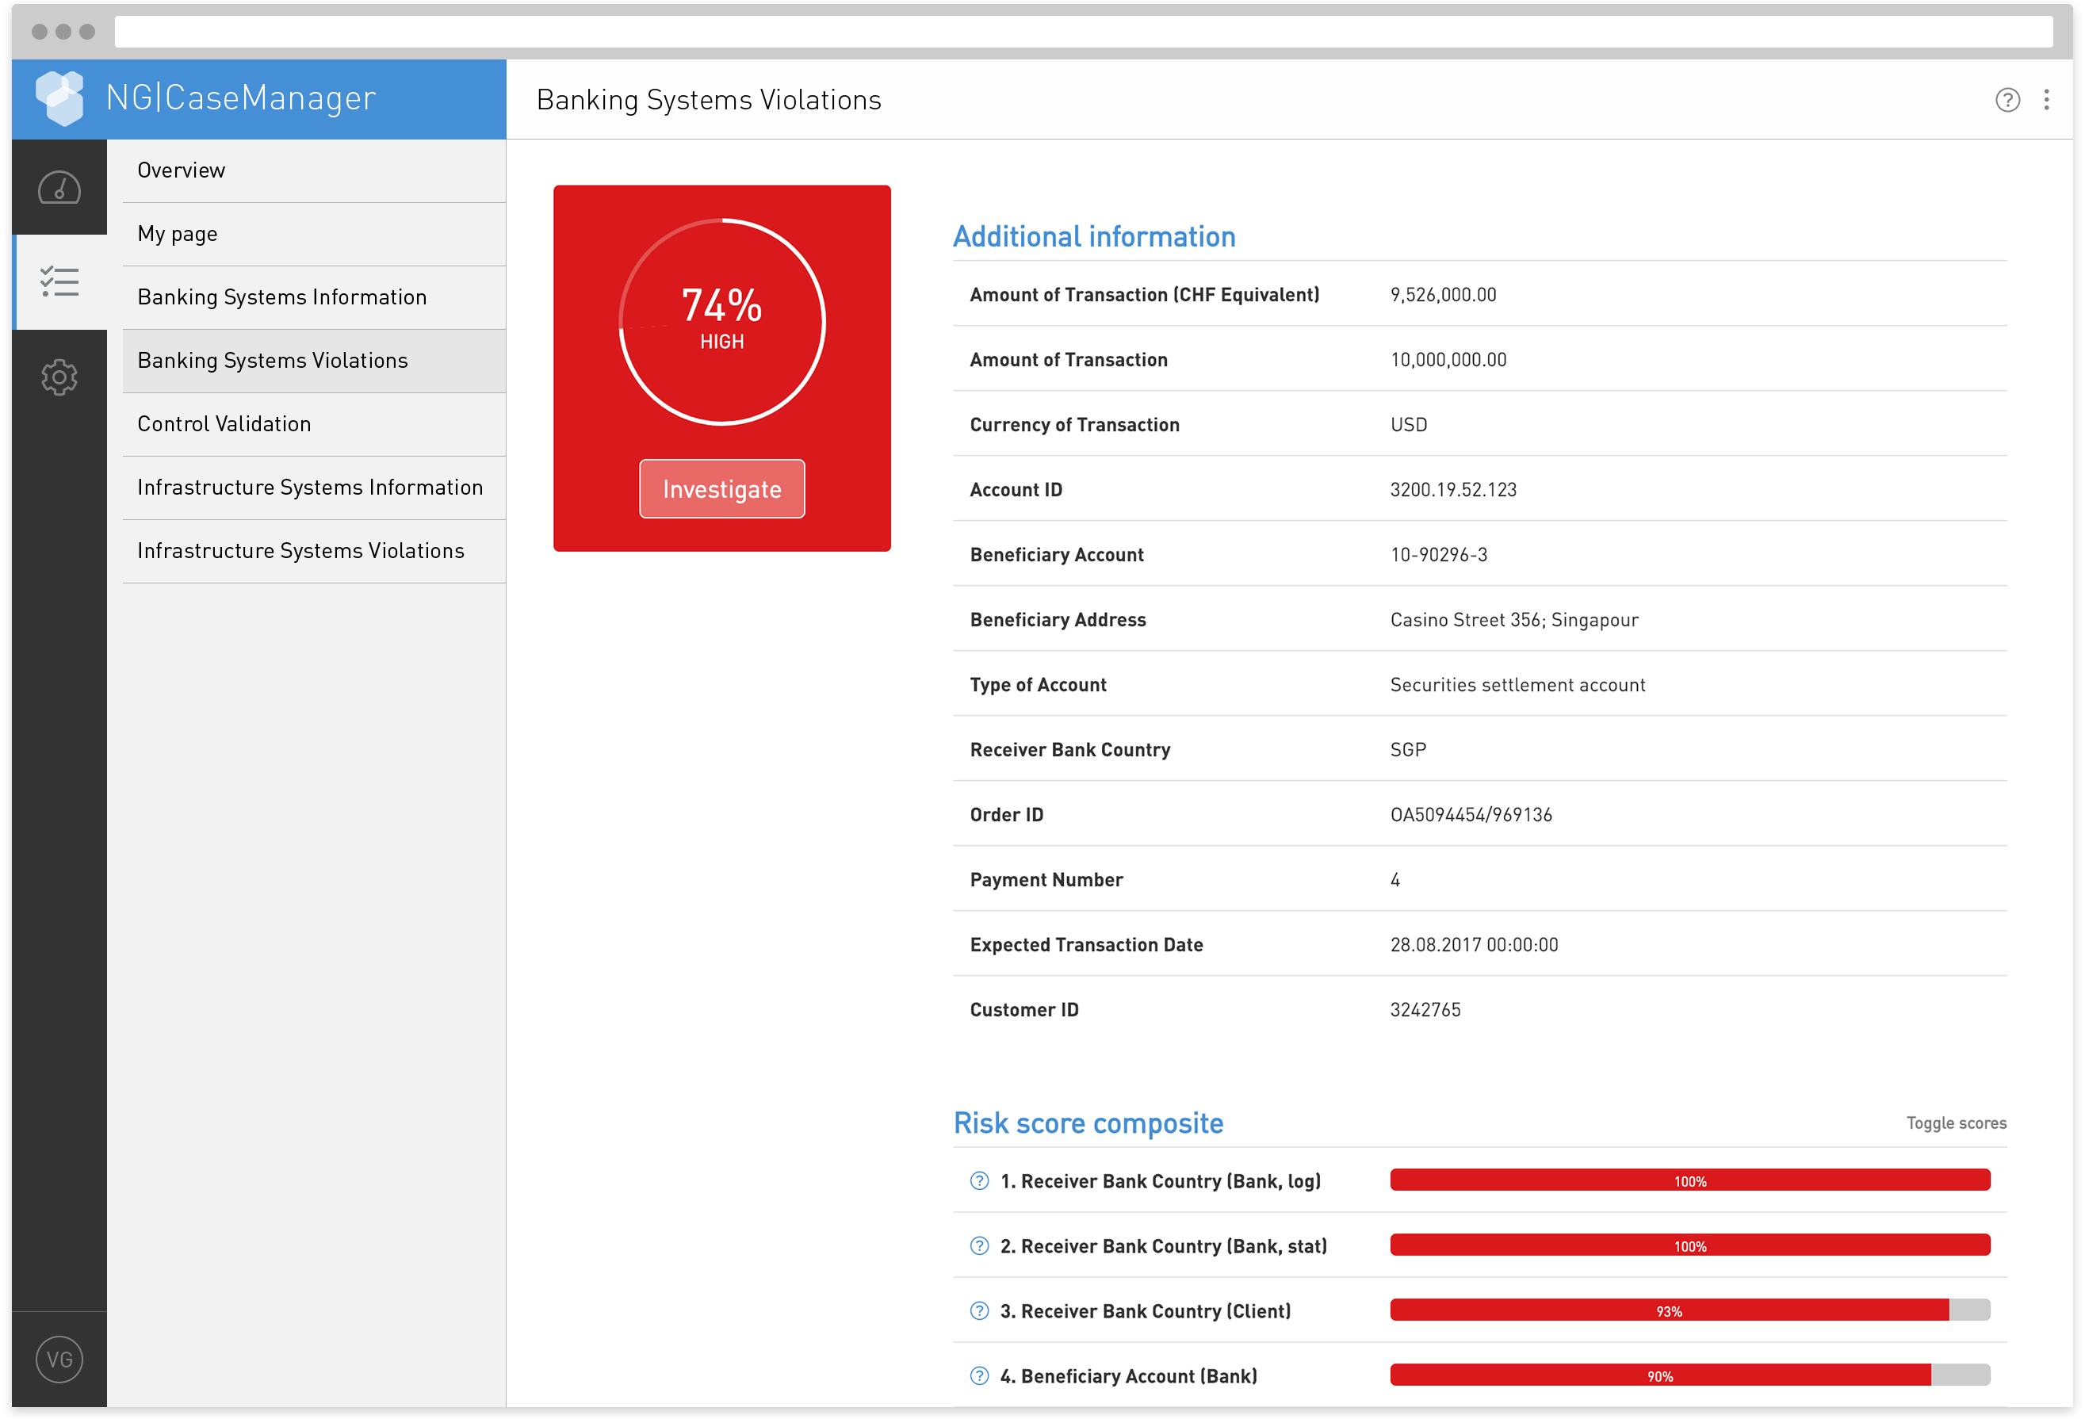Click help icon for Receiver Bank Country (Bank, log)
The height and width of the screenshot is (1419, 2085).
point(979,1180)
